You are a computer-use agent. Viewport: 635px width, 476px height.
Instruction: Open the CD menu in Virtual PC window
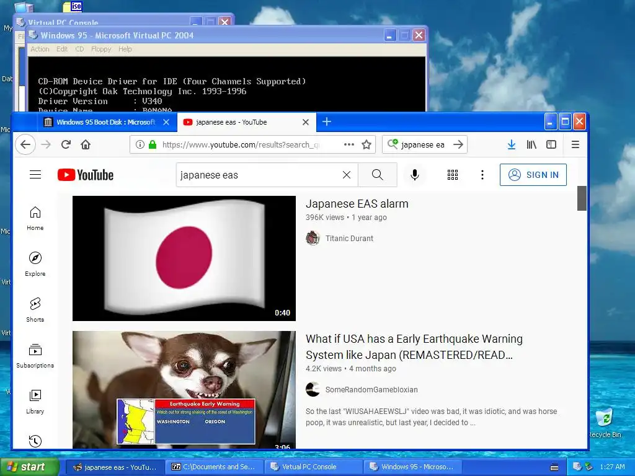click(79, 49)
